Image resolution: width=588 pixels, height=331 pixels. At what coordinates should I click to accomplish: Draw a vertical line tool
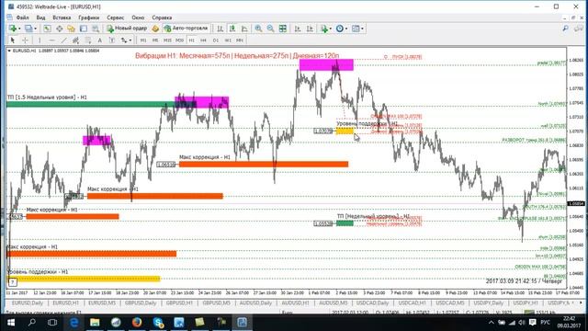[x=40, y=40]
